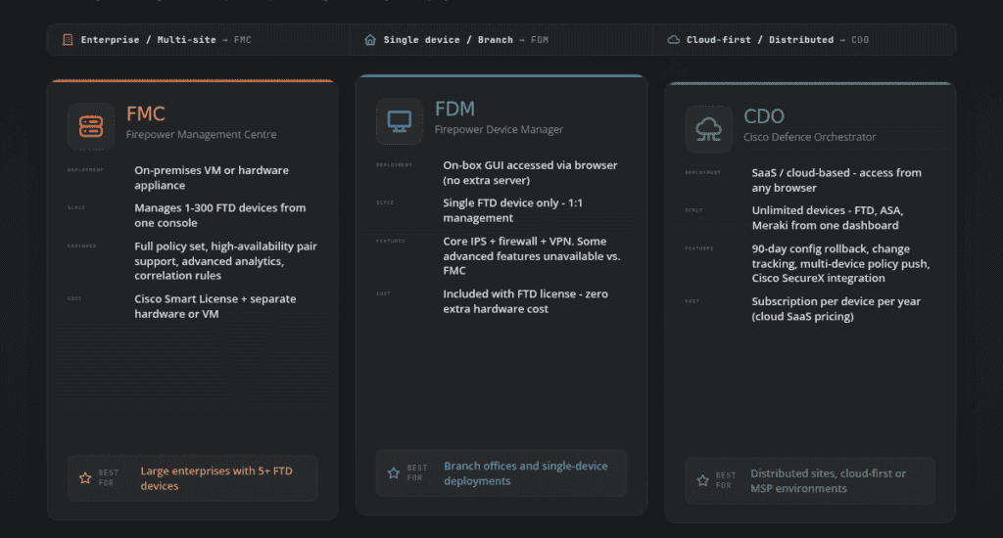1003x538 pixels.
Task: Click 'On-premises VM or hardware appliance' text
Action: (212, 178)
